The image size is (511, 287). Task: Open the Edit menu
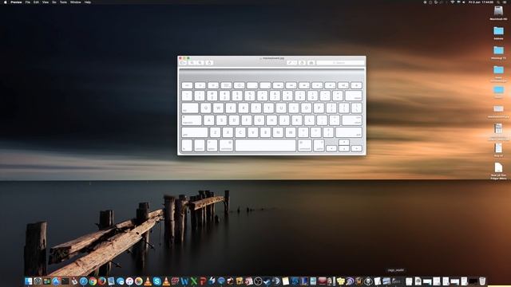36,2
